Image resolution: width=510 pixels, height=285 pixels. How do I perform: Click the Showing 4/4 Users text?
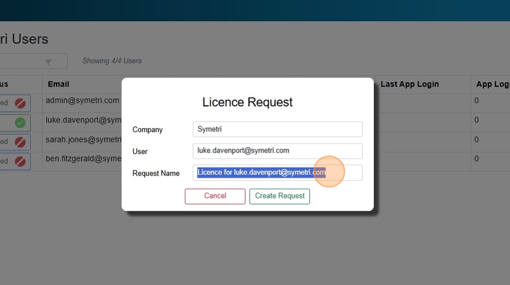pos(112,61)
